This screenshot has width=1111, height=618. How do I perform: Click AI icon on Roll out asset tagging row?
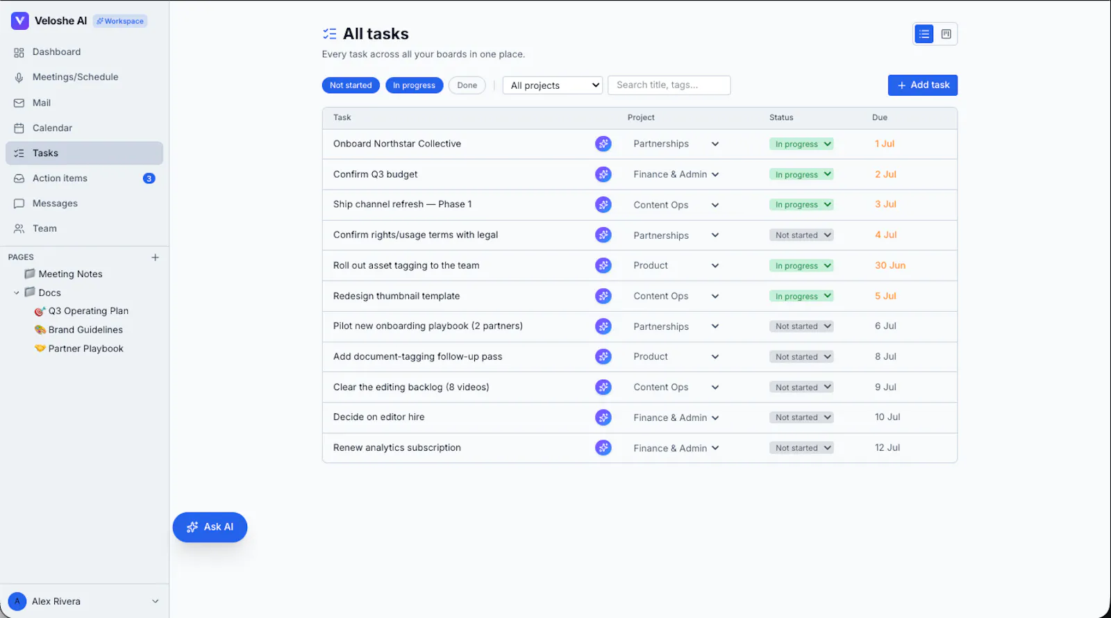[x=603, y=265]
